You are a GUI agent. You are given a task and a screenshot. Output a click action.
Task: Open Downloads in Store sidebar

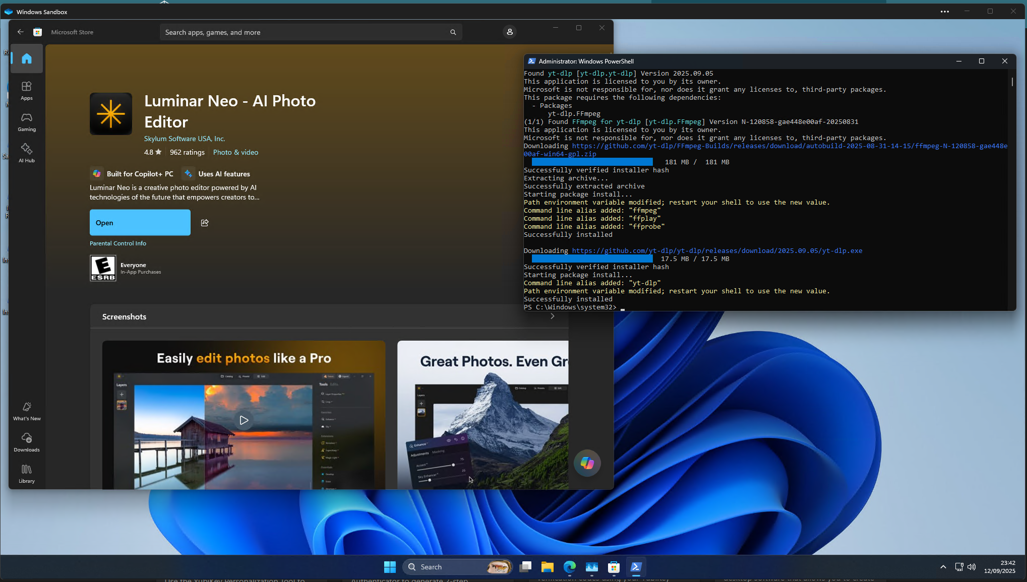pos(27,442)
